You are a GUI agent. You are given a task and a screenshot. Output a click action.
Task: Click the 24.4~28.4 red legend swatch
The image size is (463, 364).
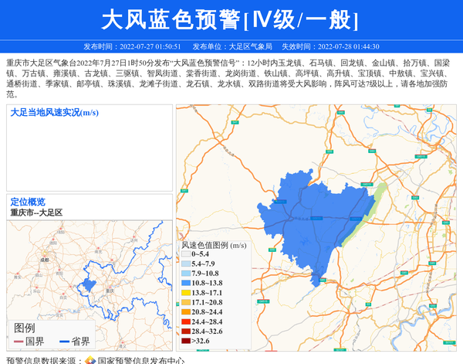click(x=186, y=321)
